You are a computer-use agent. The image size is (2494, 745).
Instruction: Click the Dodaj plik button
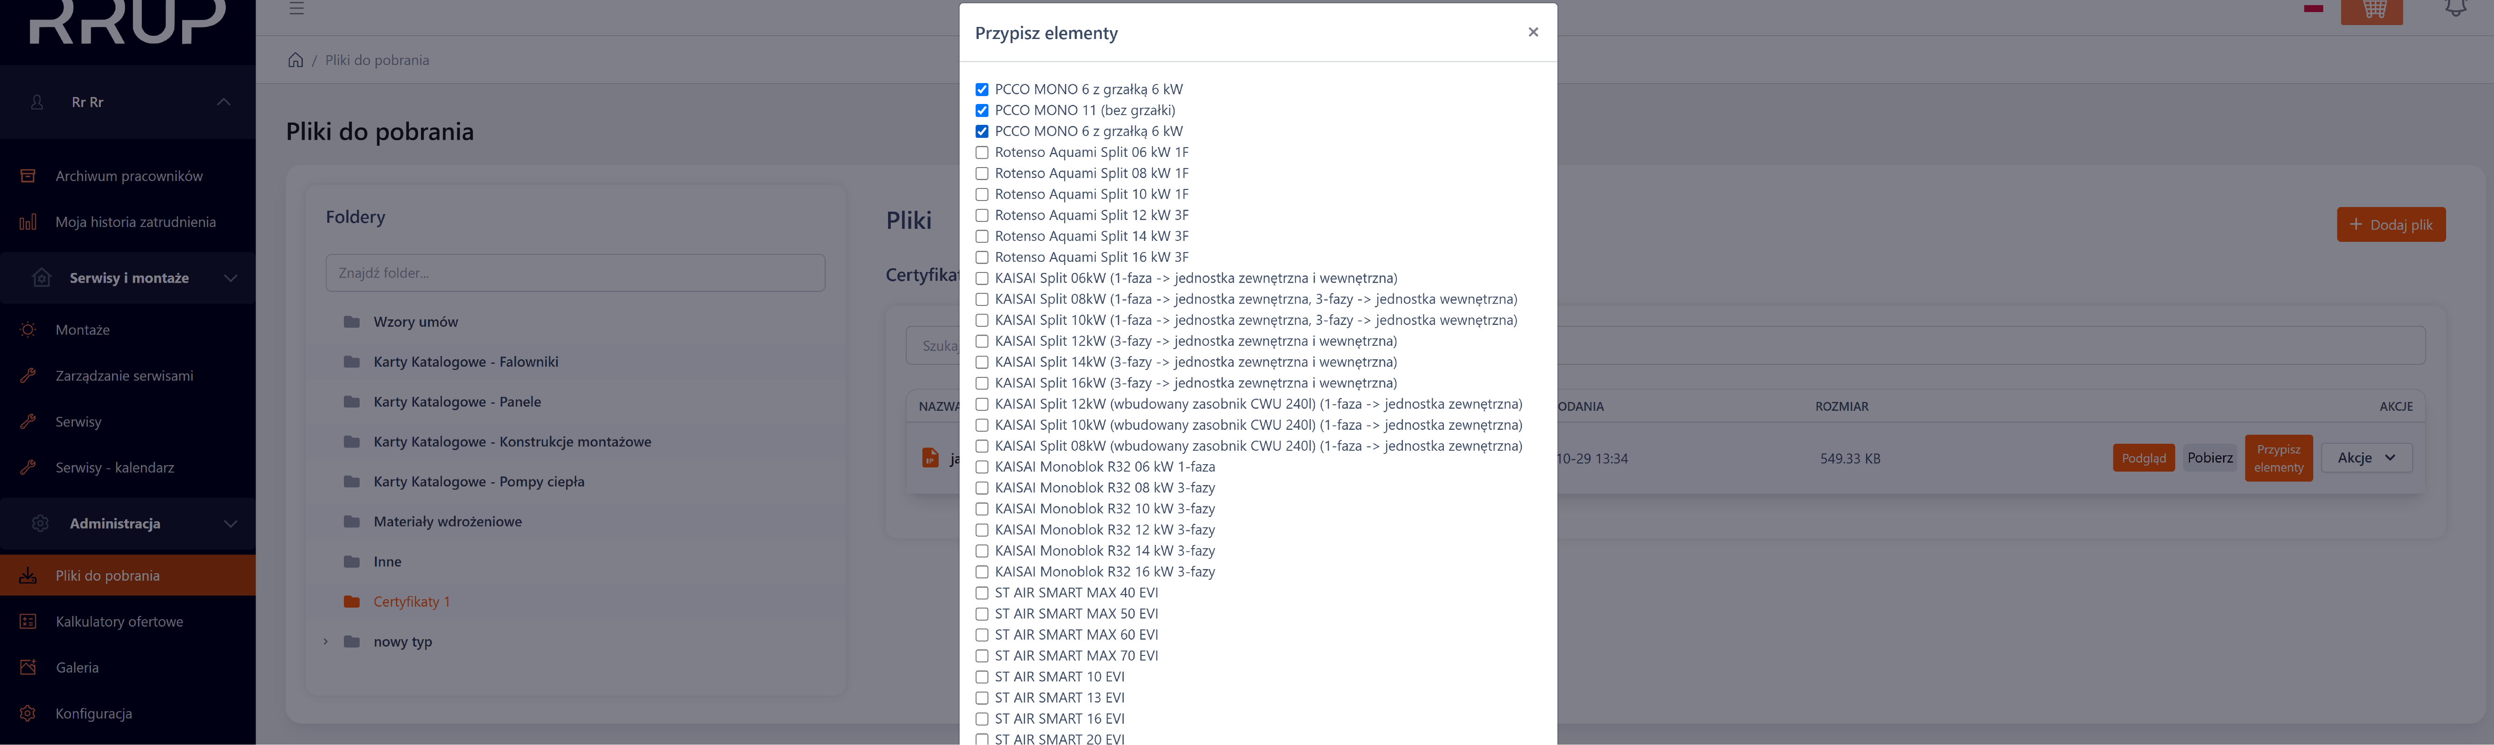tap(2390, 225)
